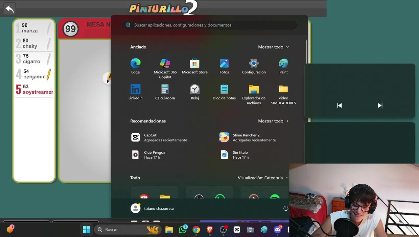The width and height of the screenshot is (419, 237).
Task: Launch Microsoft 365 Copilot
Action: tap(165, 68)
